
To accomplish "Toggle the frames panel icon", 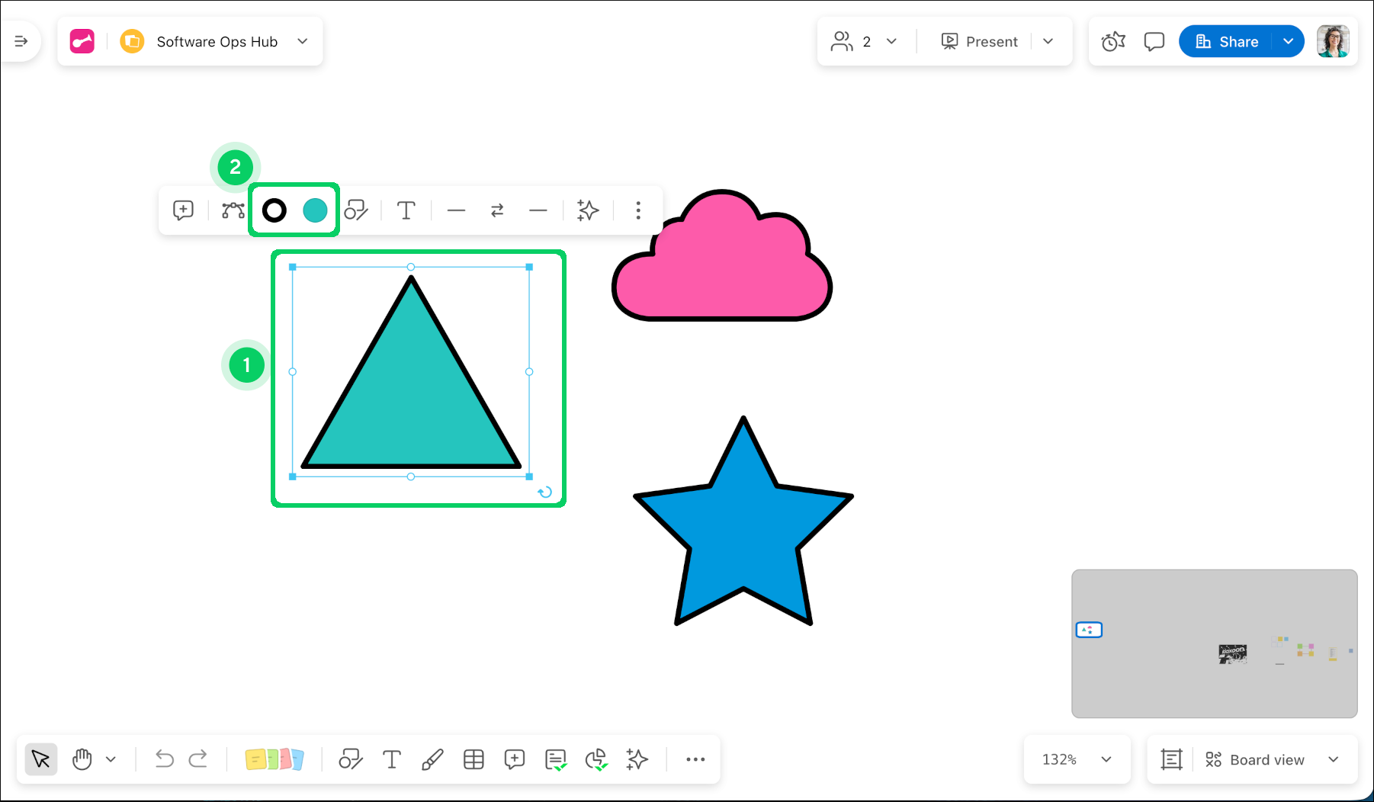I will click(1171, 759).
